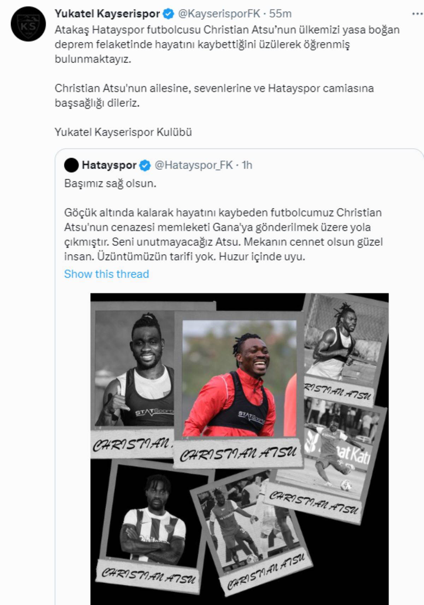The width and height of the screenshot is (424, 605).
Task: Click the 55m tweet timestamp
Action: pyautogui.click(x=280, y=14)
